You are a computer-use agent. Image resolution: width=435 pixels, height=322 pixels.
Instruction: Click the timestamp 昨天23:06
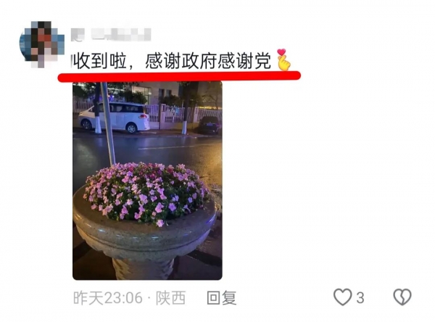[x=108, y=298]
